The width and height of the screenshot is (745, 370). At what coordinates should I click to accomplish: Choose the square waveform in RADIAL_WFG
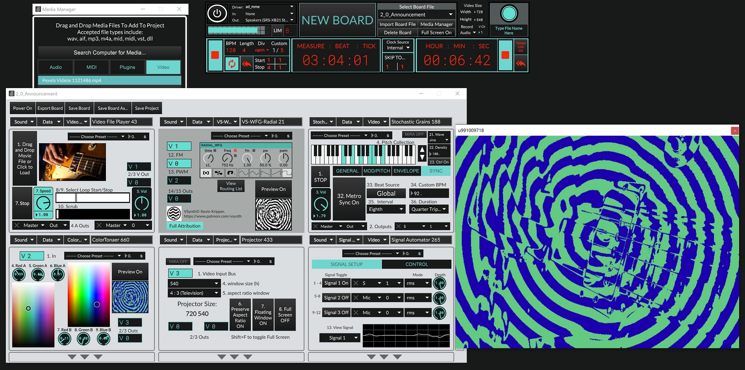pyautogui.click(x=286, y=173)
